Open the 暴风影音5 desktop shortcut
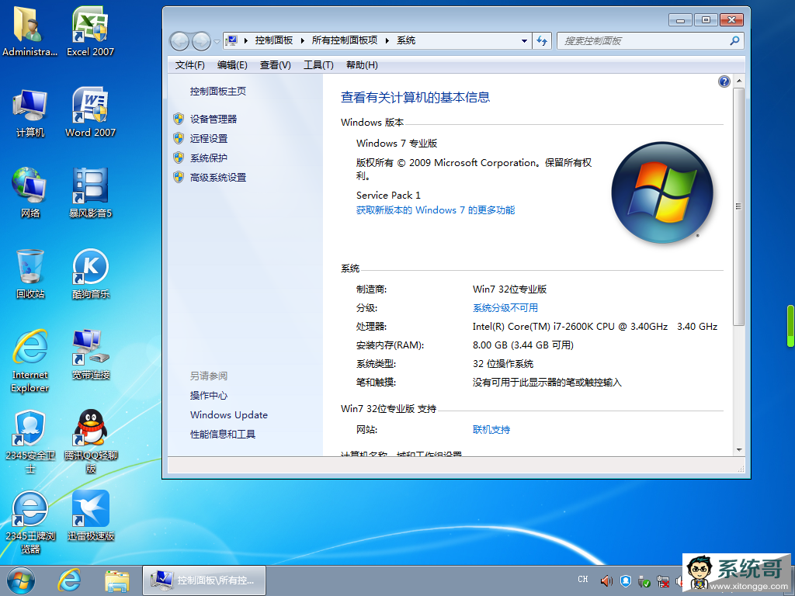 [90, 193]
